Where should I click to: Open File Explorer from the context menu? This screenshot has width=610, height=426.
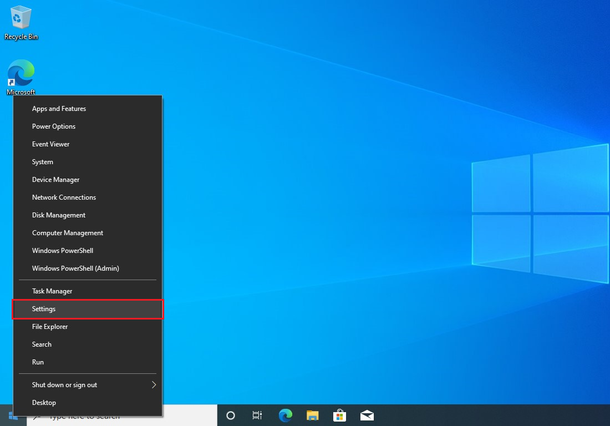coord(88,327)
